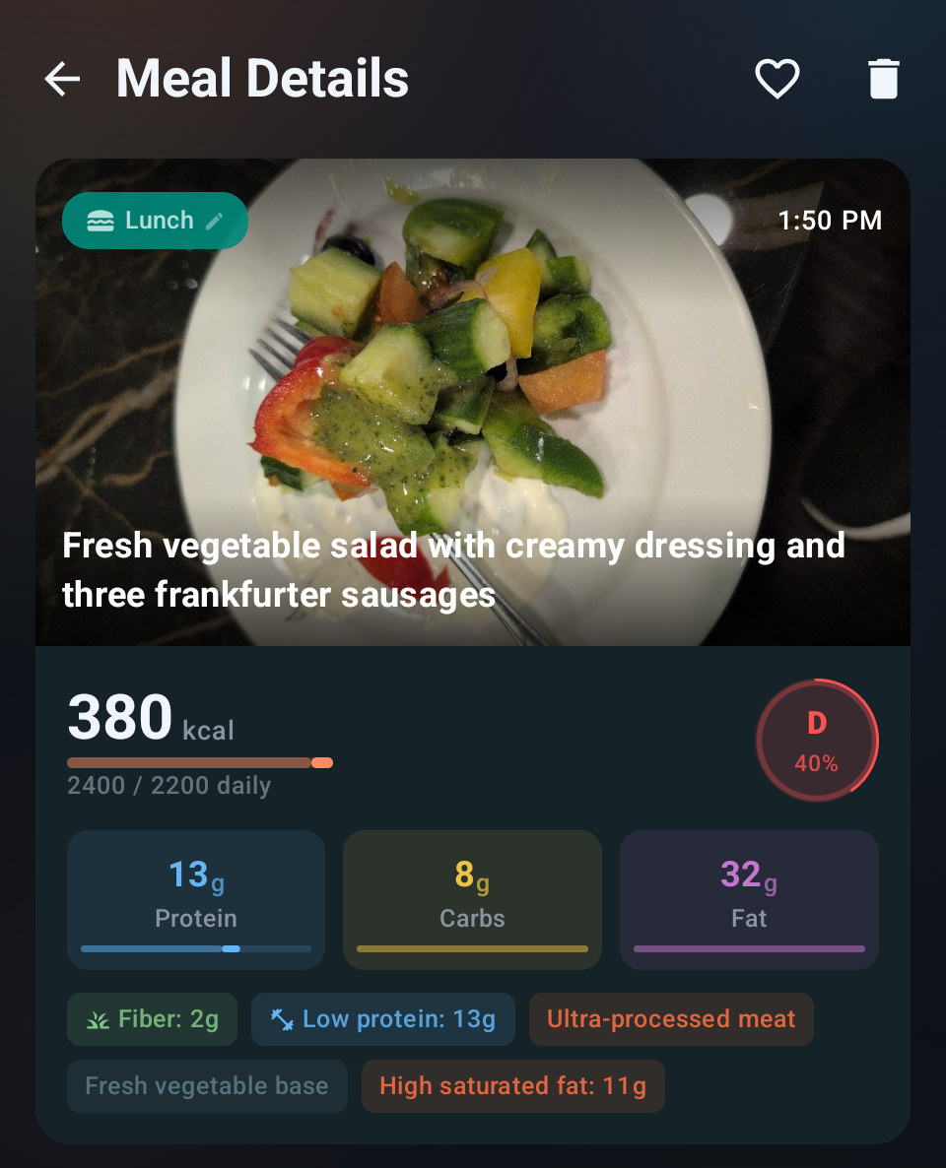Image resolution: width=946 pixels, height=1168 pixels.
Task: Select the Fresh vegetable base tag
Action: coord(207,1086)
